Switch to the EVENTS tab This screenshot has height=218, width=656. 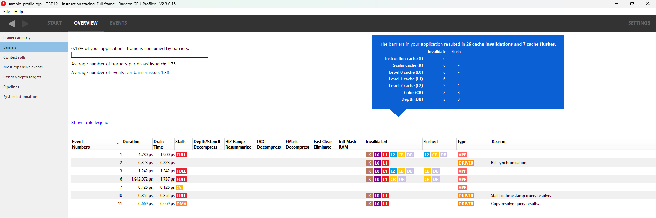pos(118,23)
